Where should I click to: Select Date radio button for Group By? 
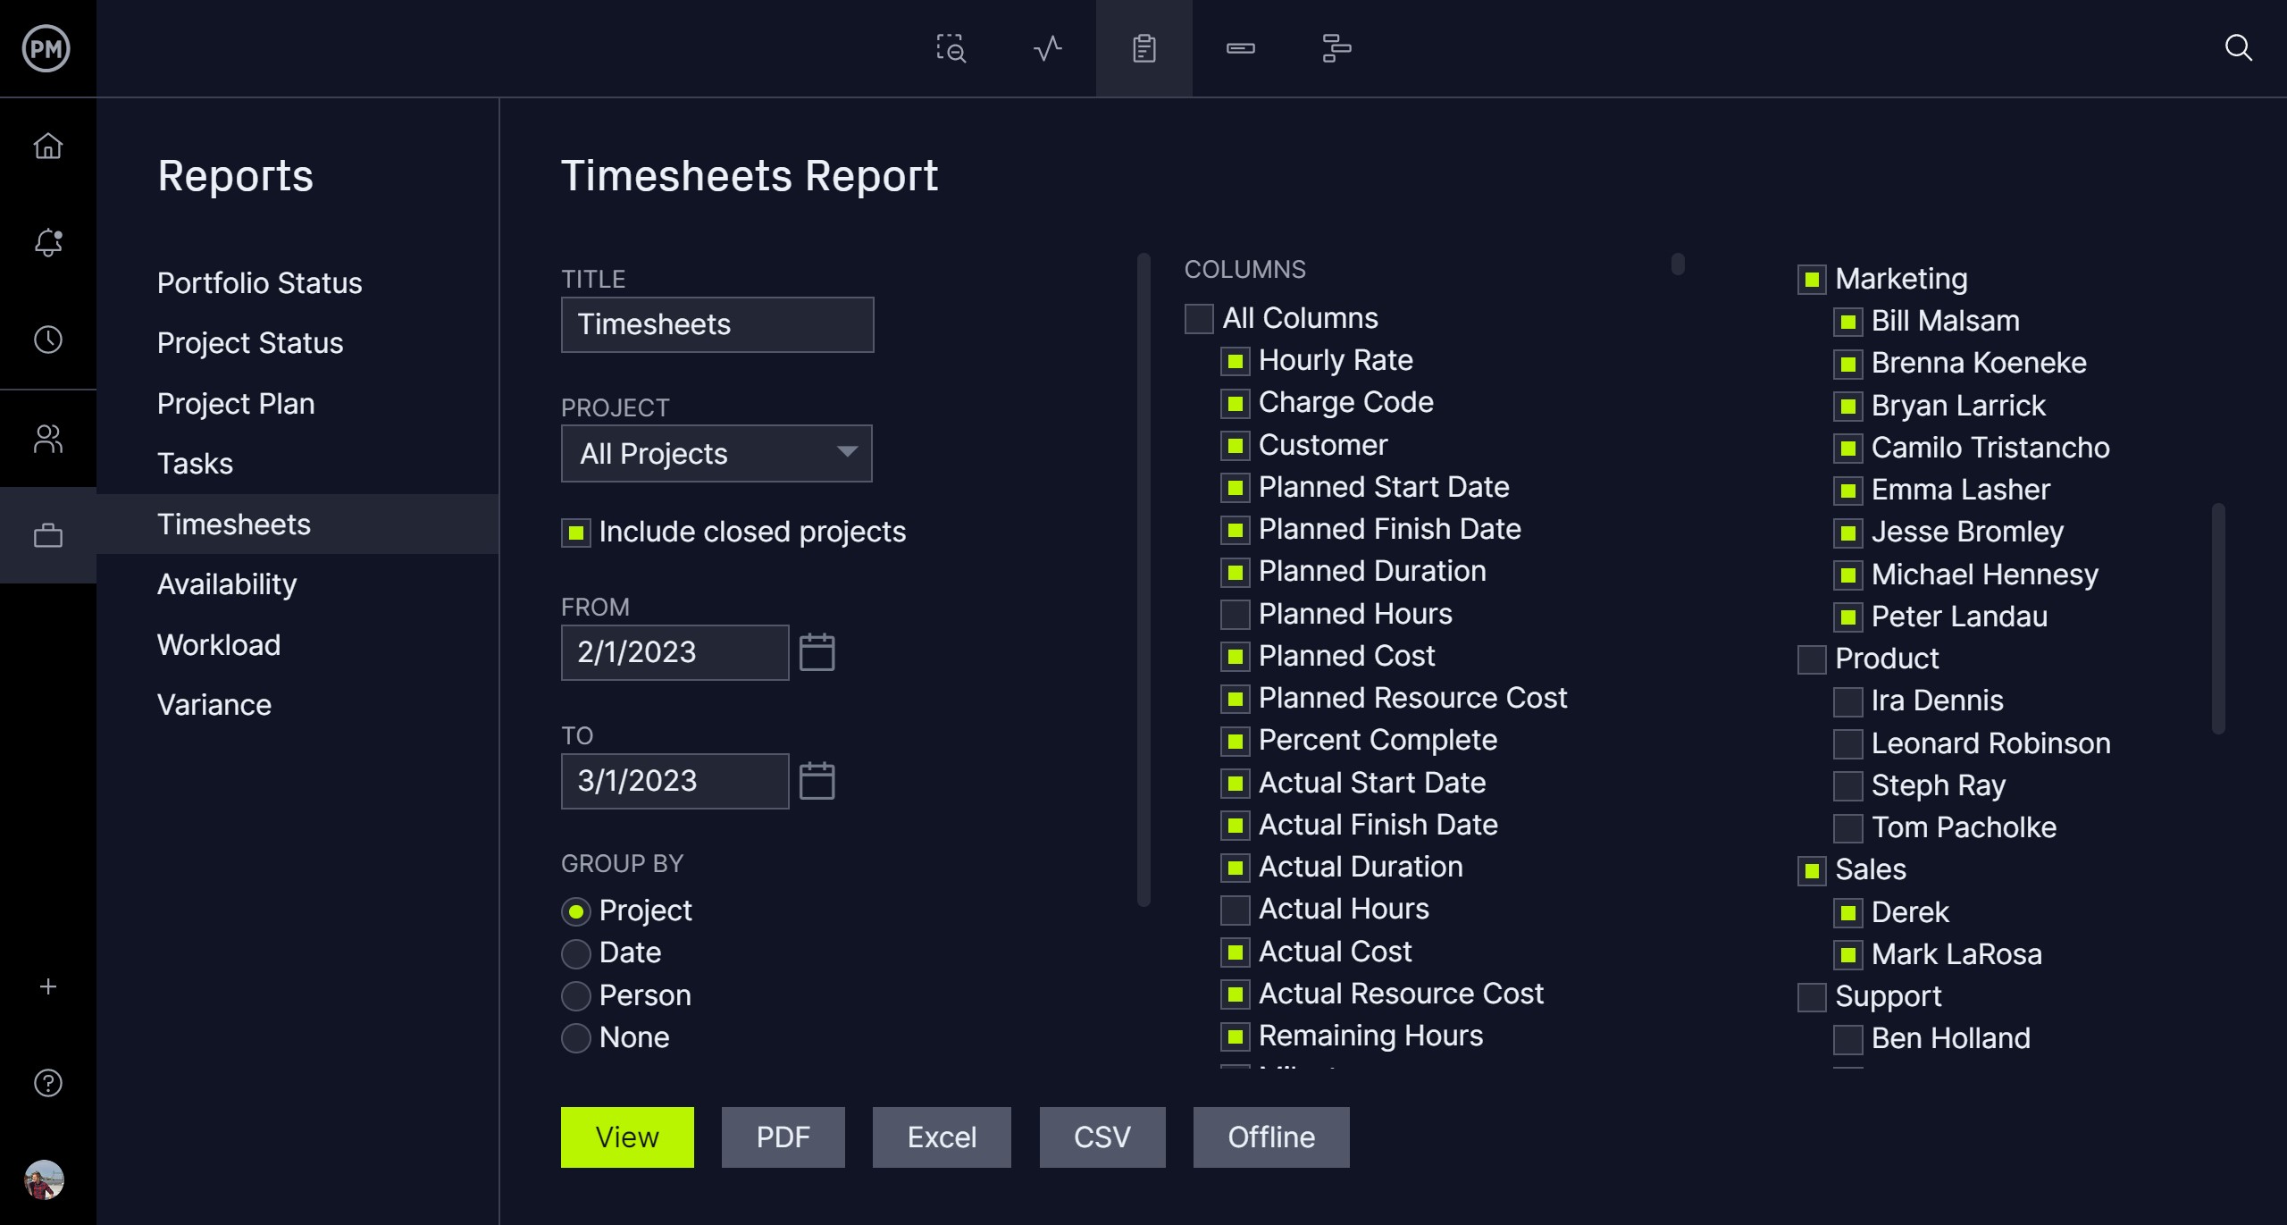click(x=574, y=952)
